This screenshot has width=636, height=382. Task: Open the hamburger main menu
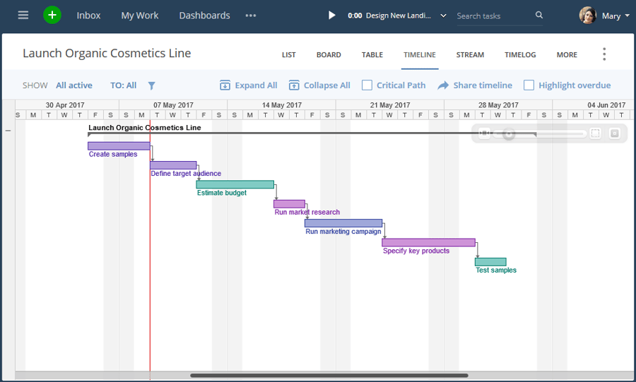pos(23,15)
